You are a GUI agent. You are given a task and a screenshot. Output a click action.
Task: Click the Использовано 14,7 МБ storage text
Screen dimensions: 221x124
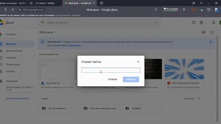tap(19, 89)
